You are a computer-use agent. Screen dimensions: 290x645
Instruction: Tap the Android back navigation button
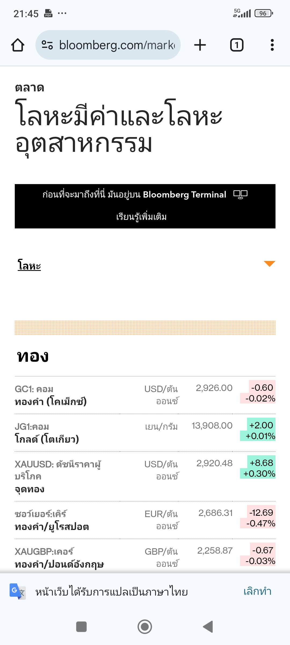(208, 627)
